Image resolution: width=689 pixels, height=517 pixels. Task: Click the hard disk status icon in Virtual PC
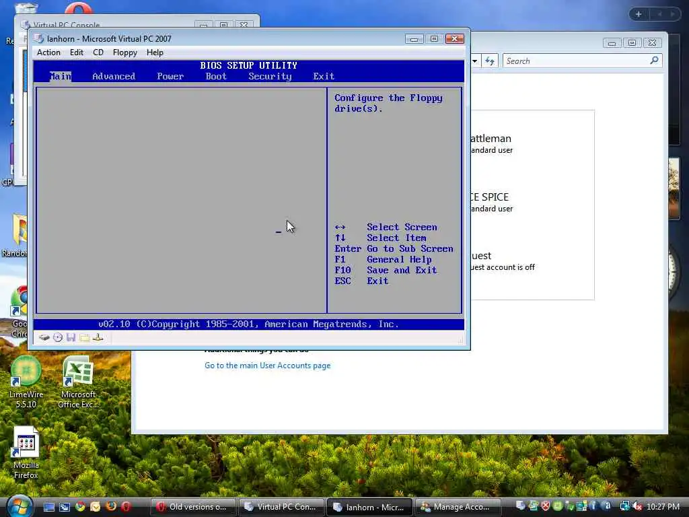coord(44,338)
